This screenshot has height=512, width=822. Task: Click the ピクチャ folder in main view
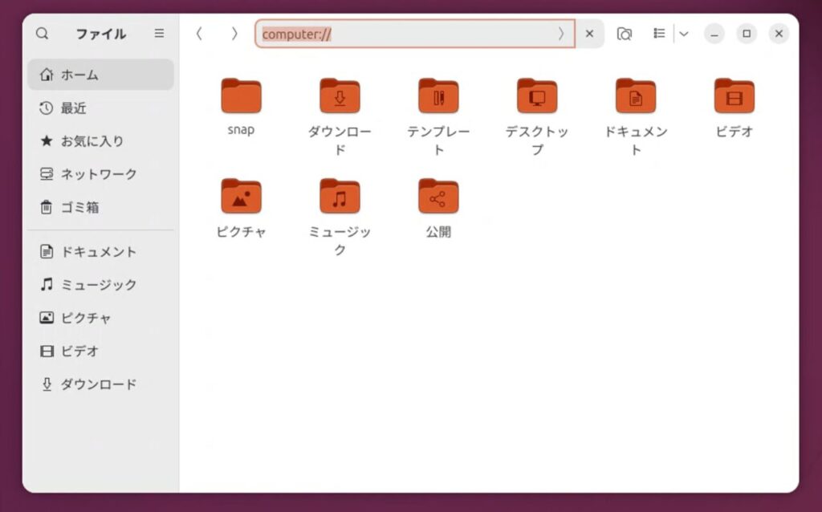(x=241, y=197)
